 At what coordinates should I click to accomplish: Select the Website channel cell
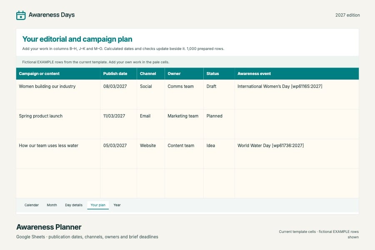point(151,154)
